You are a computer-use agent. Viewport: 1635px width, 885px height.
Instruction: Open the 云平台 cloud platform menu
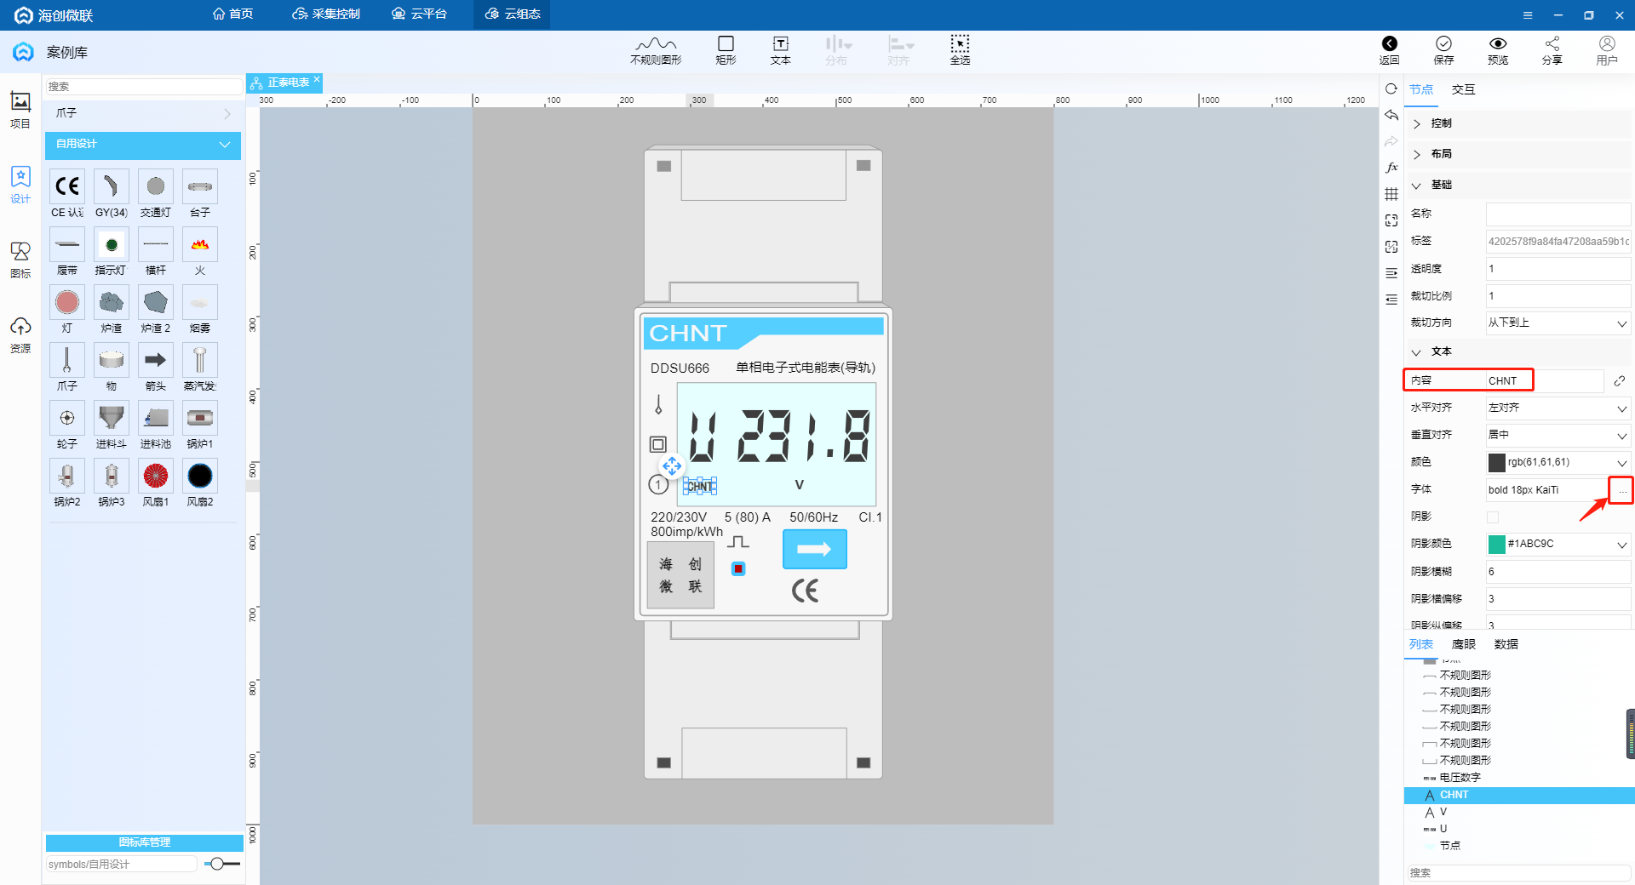tap(419, 14)
